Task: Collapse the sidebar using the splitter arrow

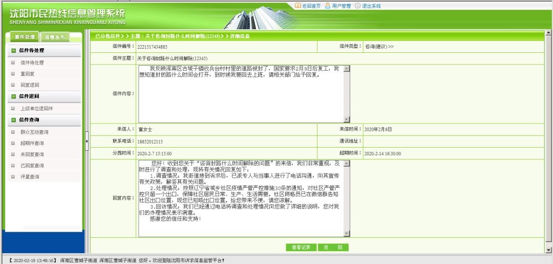Action: pyautogui.click(x=87, y=141)
